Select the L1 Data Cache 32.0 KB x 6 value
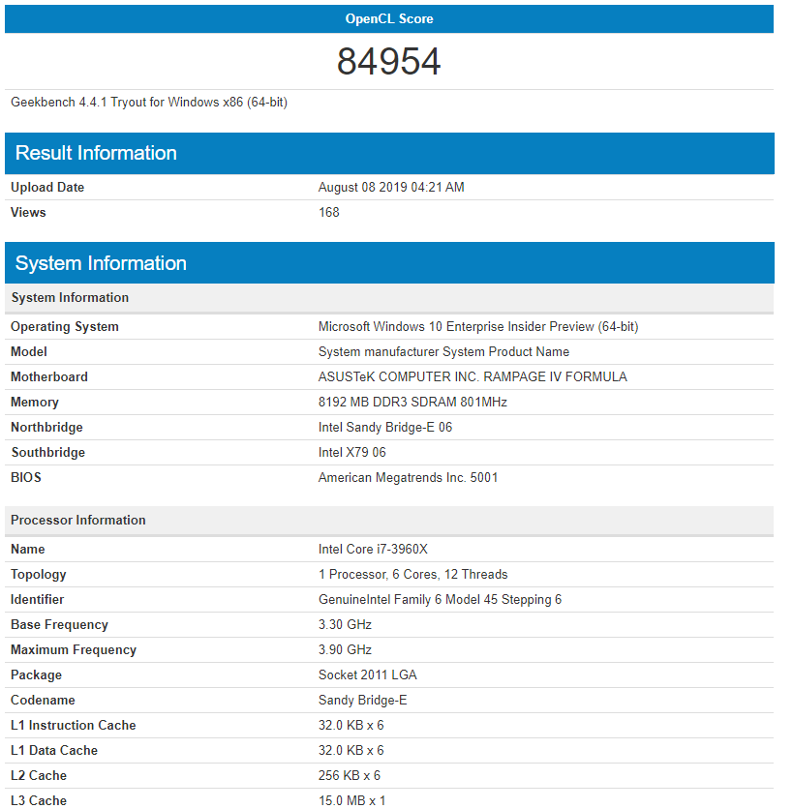Viewport: 793px width, 809px height. [x=351, y=751]
